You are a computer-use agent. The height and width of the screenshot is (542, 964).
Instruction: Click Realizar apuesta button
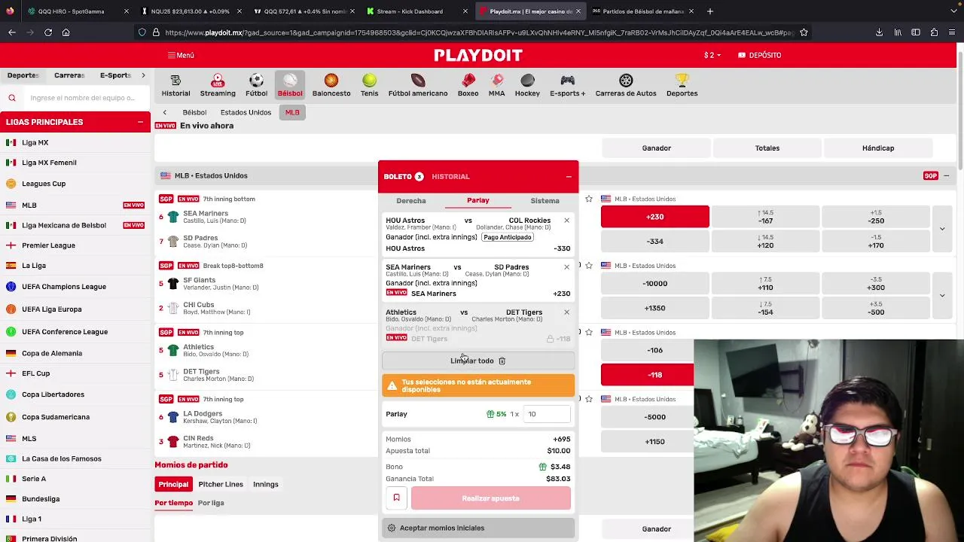point(491,498)
